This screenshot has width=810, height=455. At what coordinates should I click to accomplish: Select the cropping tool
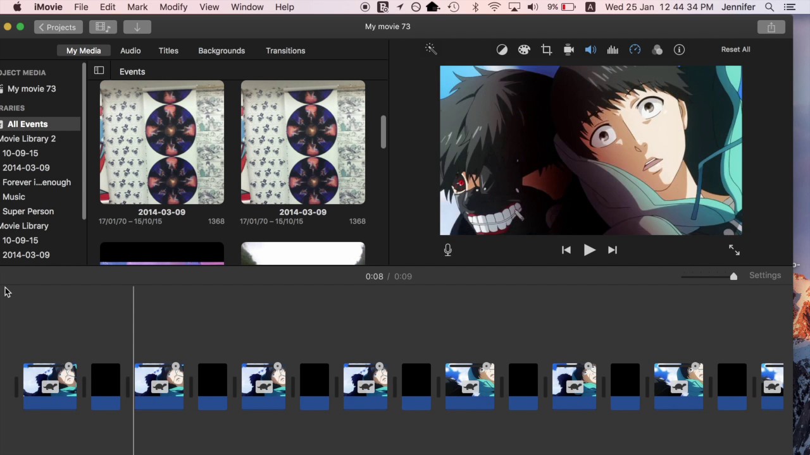[x=546, y=50]
